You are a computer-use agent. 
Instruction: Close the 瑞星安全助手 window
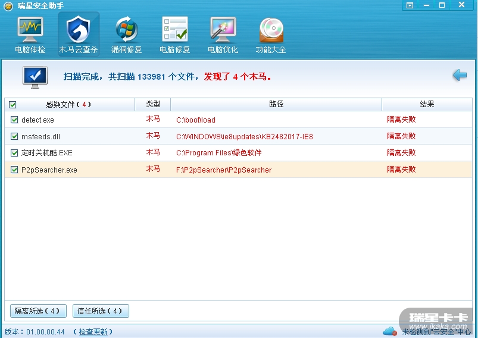[461, 5]
